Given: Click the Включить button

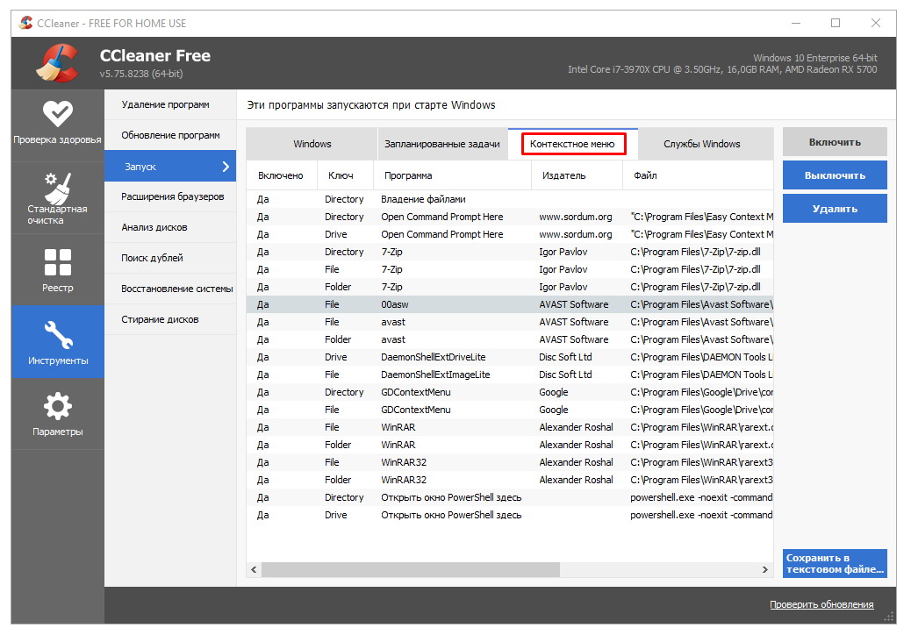Looking at the screenshot, I should tap(835, 142).
